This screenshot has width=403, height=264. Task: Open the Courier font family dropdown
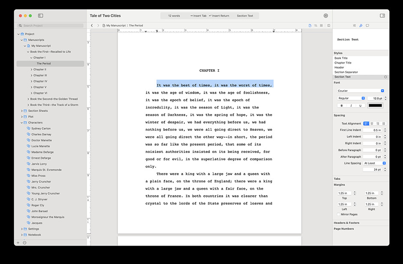point(361,91)
